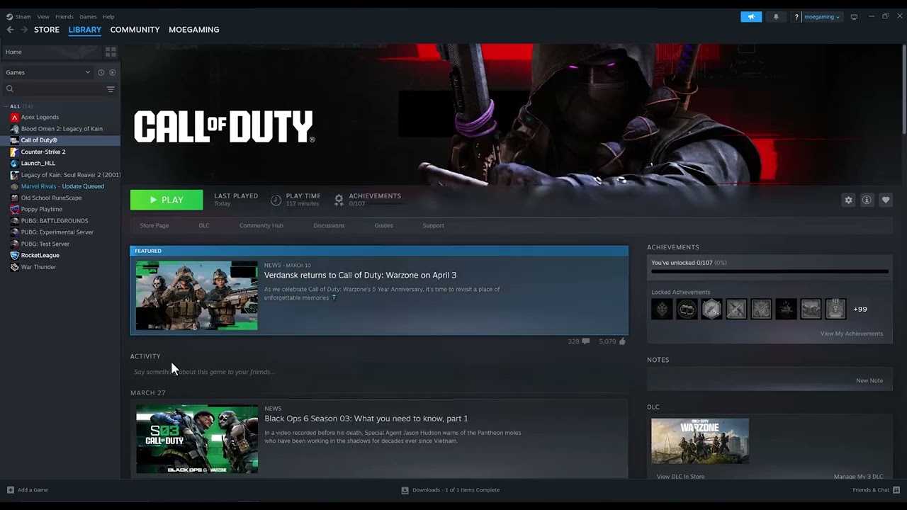
Task: Open the Warzone DLC thumbnail
Action: pyautogui.click(x=700, y=441)
